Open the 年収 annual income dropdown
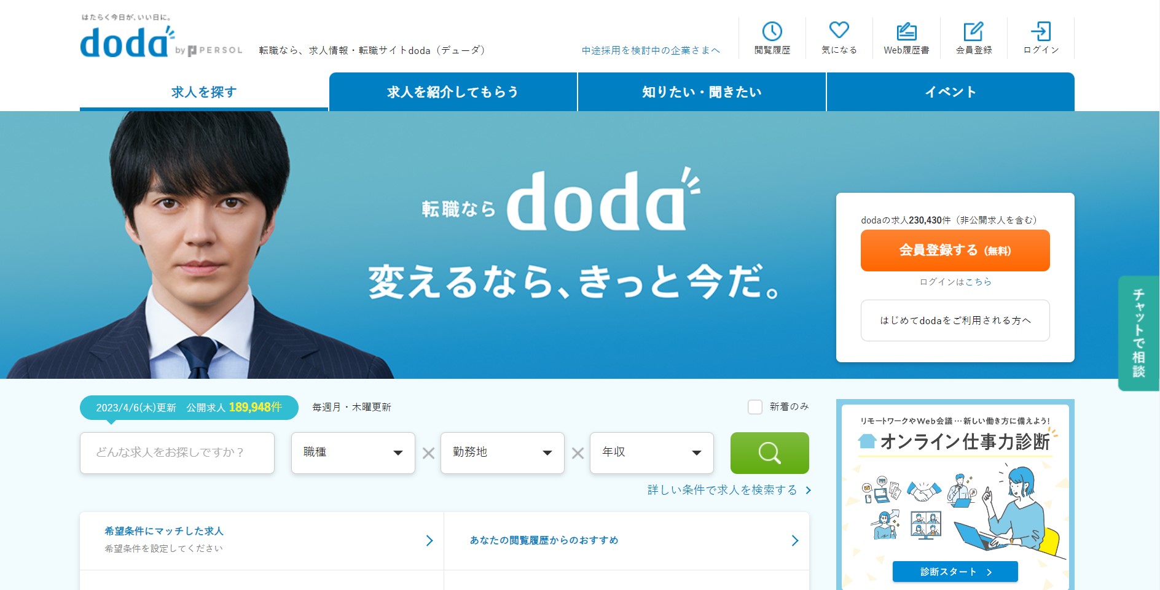This screenshot has width=1160, height=590. coord(651,453)
